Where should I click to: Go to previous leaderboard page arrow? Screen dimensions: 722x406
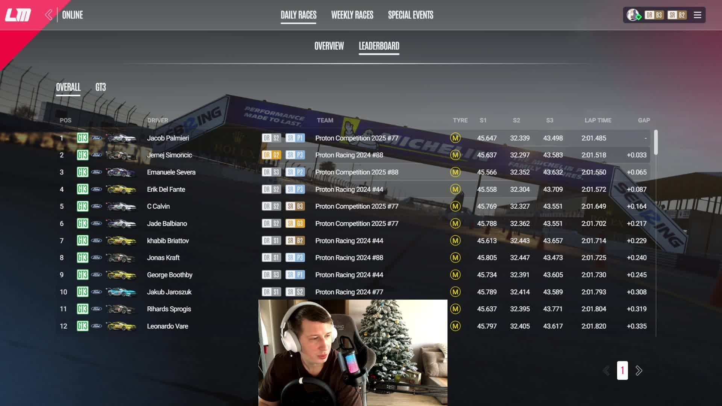[x=606, y=371]
